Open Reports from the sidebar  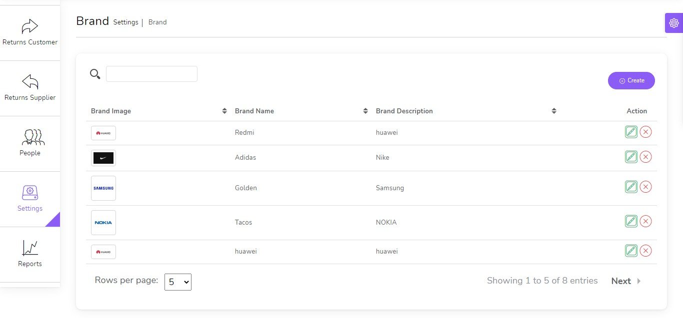tap(30, 255)
